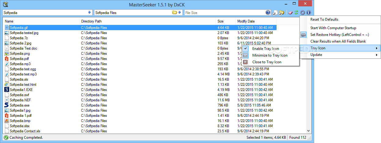381x143 pixels.
Task: Sort by the Name column header
Action: point(41,21)
